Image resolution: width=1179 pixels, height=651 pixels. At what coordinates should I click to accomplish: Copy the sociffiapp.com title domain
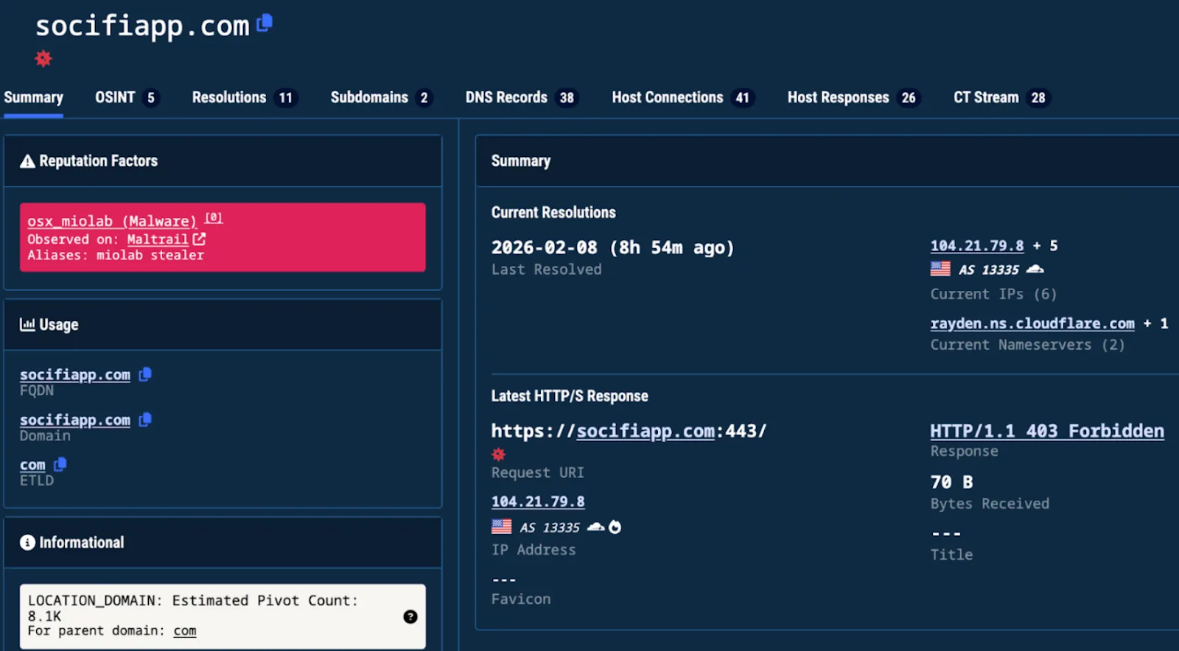265,24
